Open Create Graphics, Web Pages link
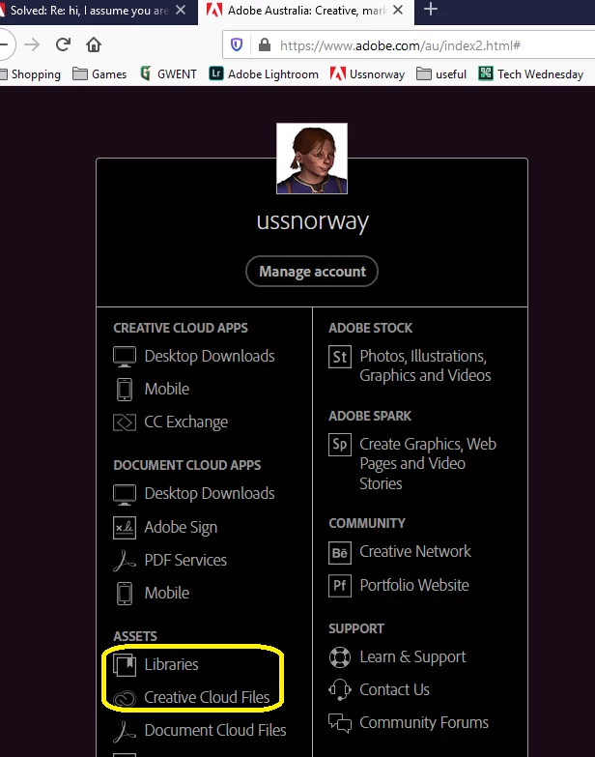The height and width of the screenshot is (757, 595). click(428, 464)
